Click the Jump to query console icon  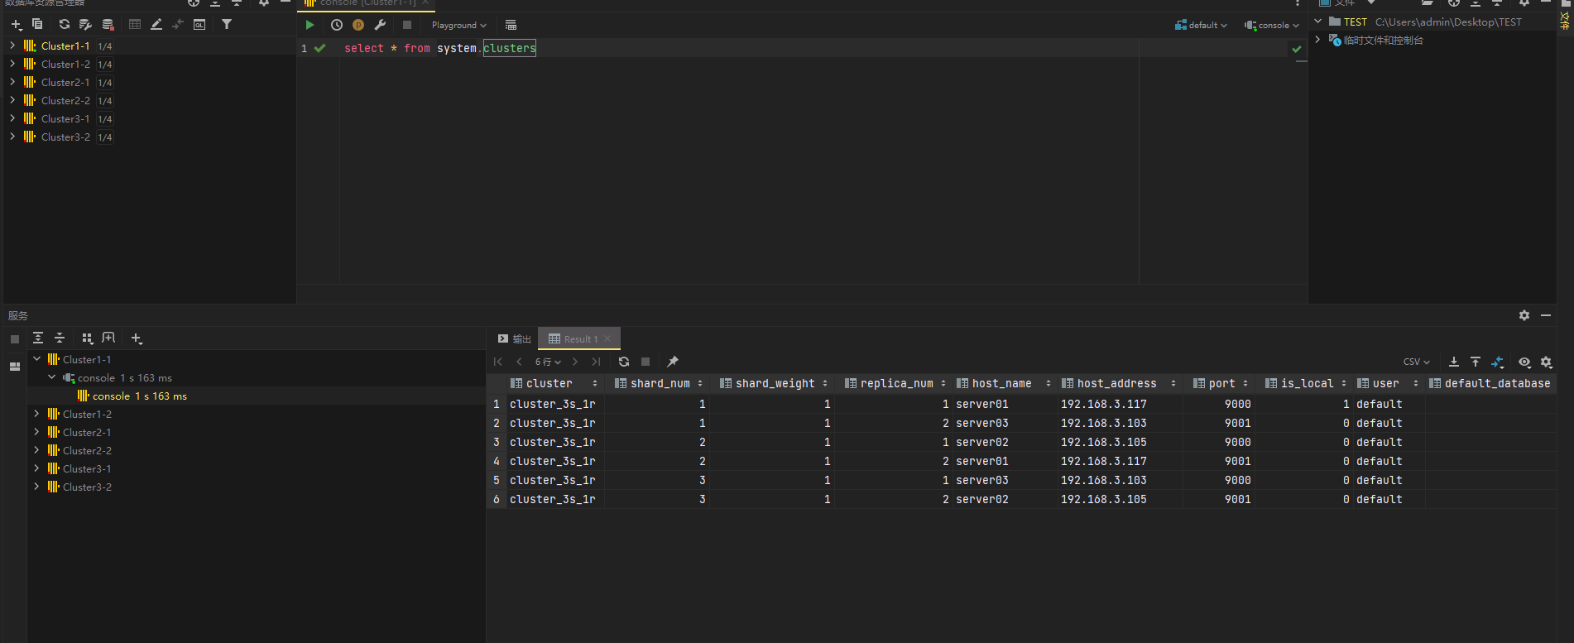pos(199,25)
